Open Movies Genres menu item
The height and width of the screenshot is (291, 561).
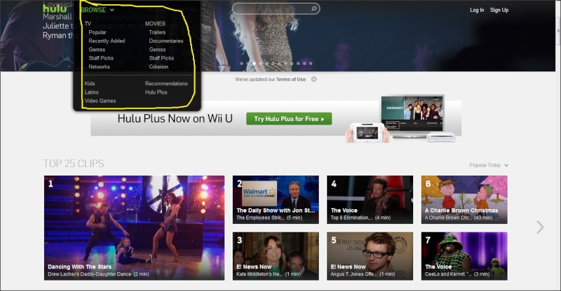click(x=157, y=49)
